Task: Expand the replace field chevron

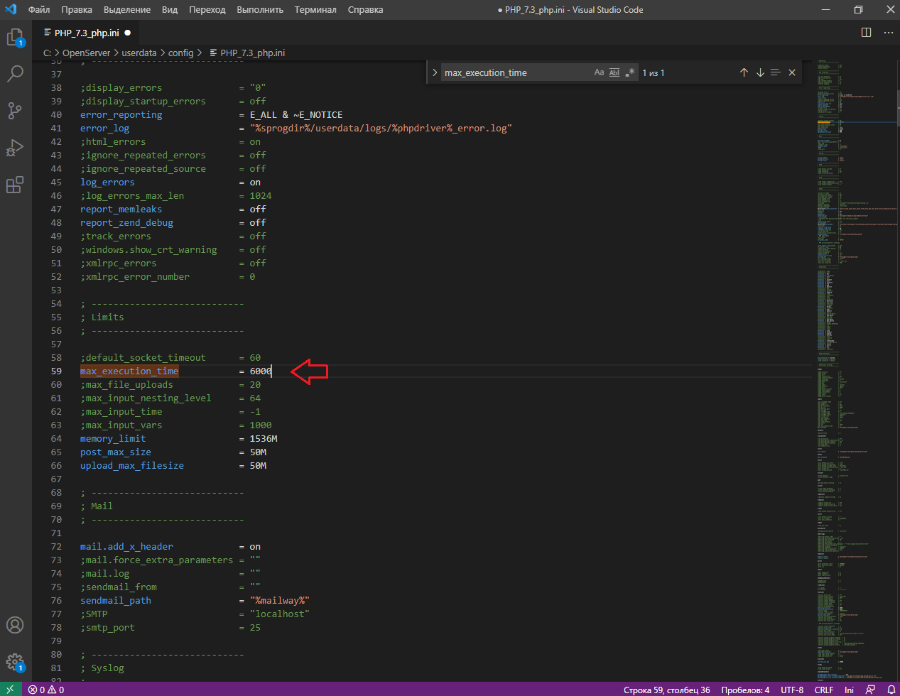Action: point(435,72)
